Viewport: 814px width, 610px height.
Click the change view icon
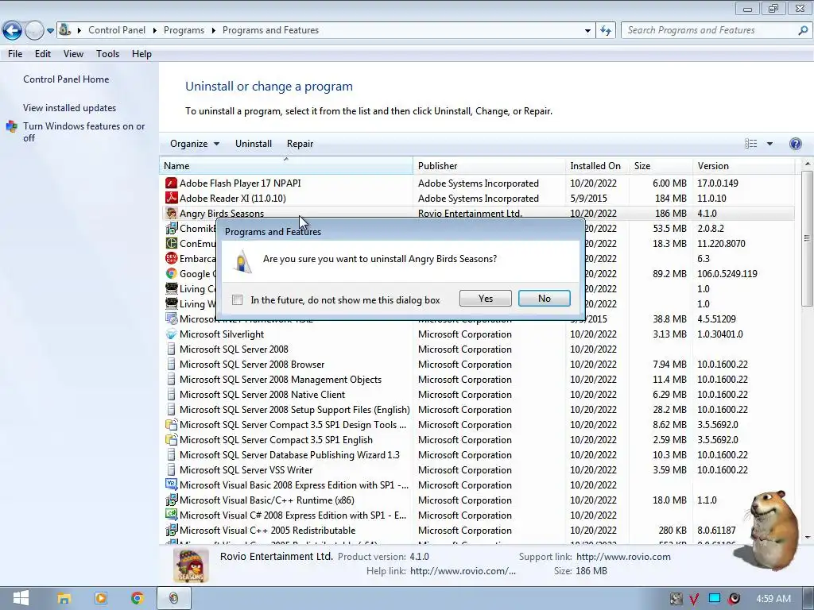[x=750, y=144]
